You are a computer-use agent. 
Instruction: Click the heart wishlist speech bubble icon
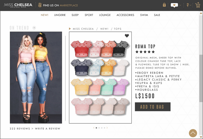pos(174,5)
